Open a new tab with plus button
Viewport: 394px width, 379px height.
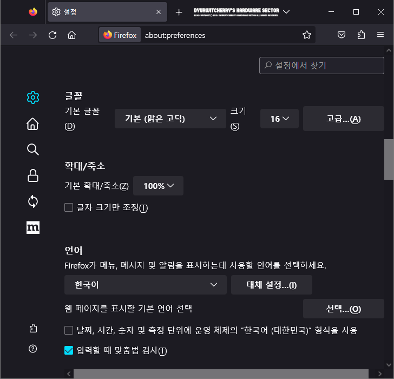[179, 12]
